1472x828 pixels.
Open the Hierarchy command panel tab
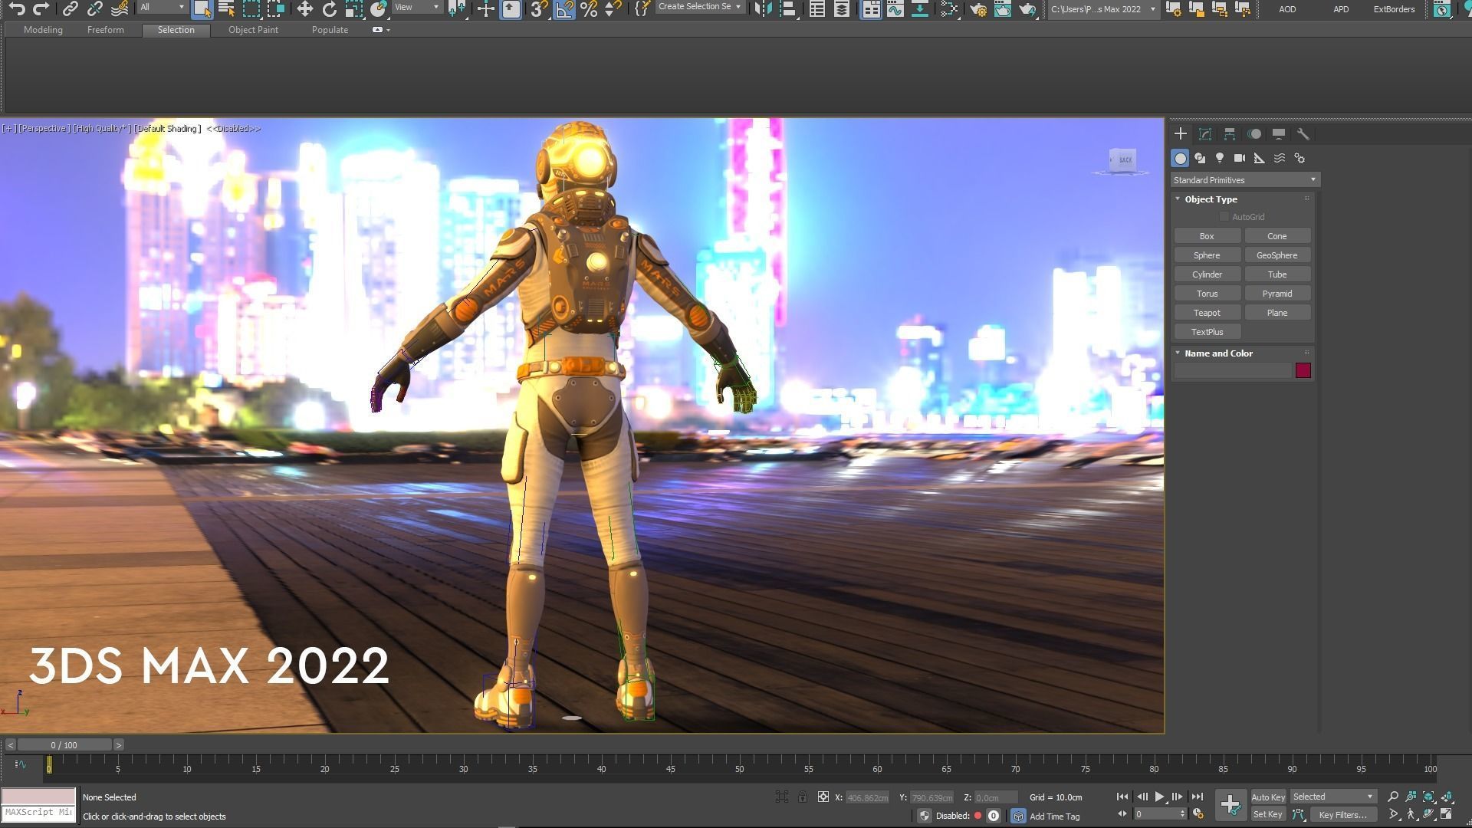click(1230, 134)
